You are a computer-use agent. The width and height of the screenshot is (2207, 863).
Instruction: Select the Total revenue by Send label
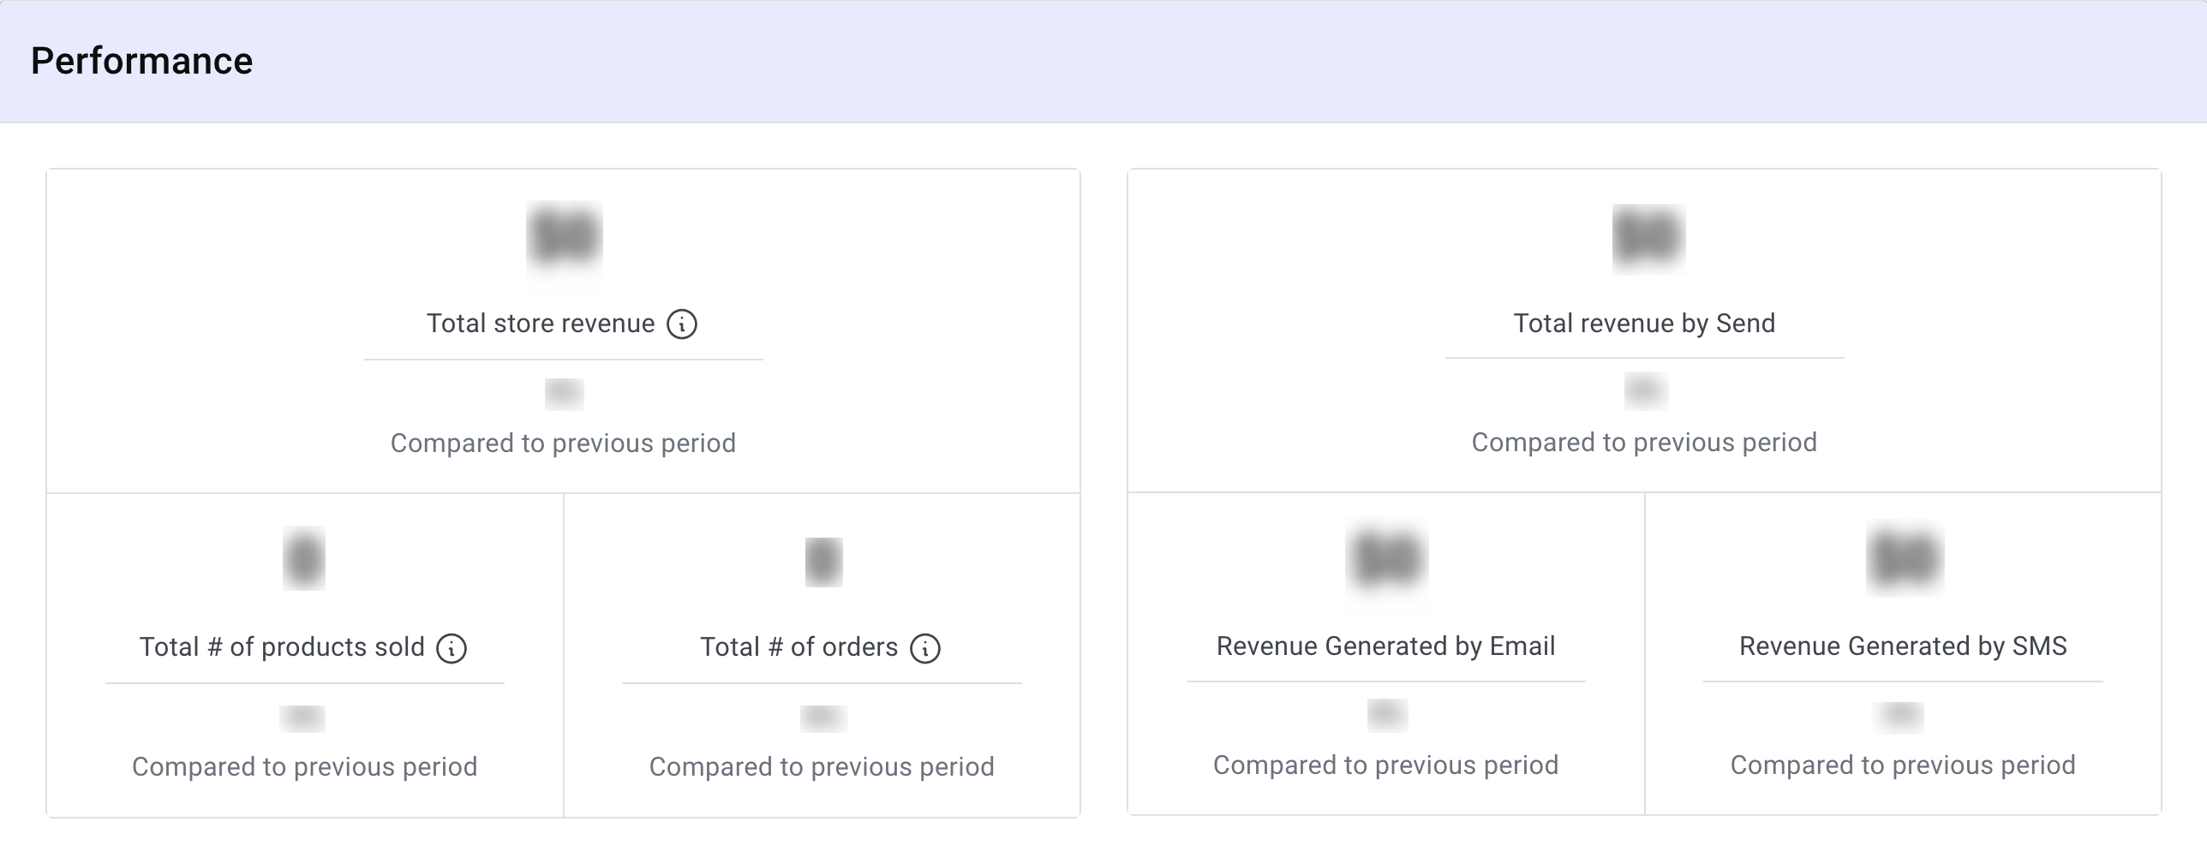pos(1644,323)
